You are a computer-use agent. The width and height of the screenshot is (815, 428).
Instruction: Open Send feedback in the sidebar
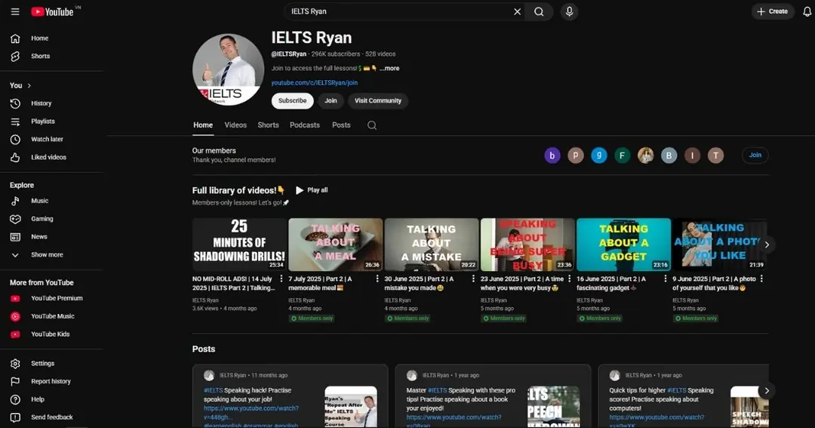[51, 417]
